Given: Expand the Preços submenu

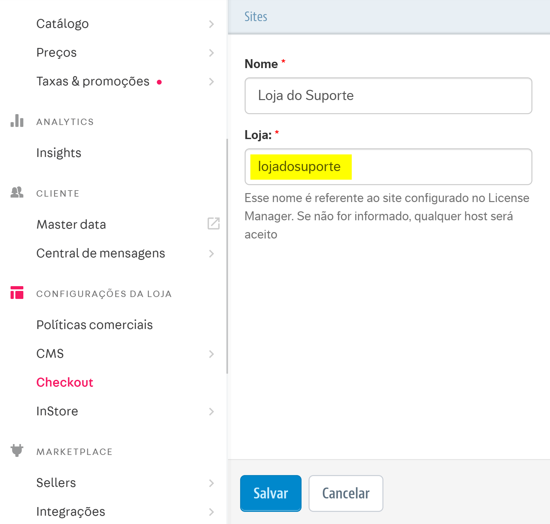Looking at the screenshot, I should tap(211, 53).
